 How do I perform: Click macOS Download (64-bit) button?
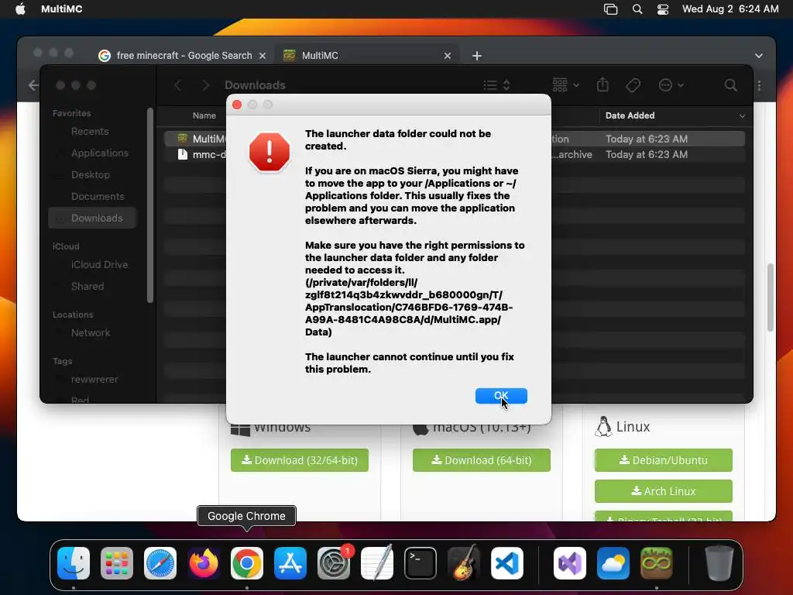click(x=482, y=460)
